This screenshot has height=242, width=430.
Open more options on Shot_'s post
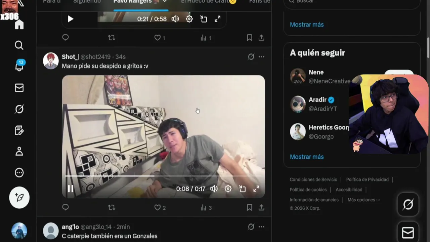(x=261, y=57)
